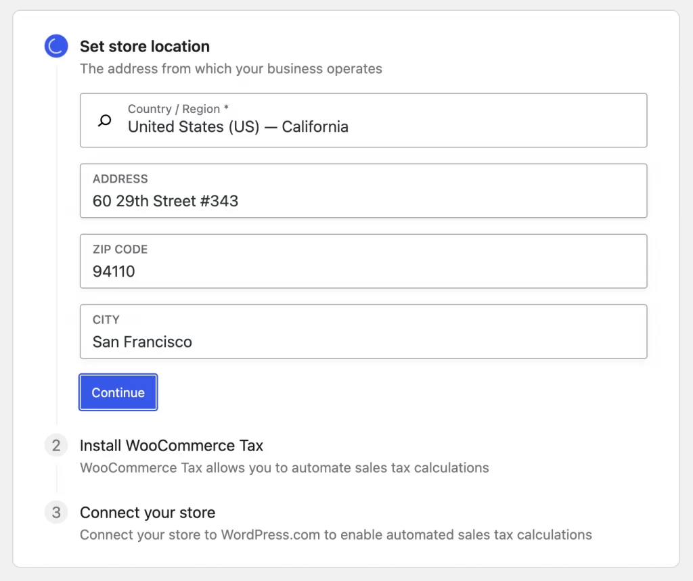Image resolution: width=693 pixels, height=581 pixels.
Task: Click the CITY field label
Action: [x=106, y=320]
